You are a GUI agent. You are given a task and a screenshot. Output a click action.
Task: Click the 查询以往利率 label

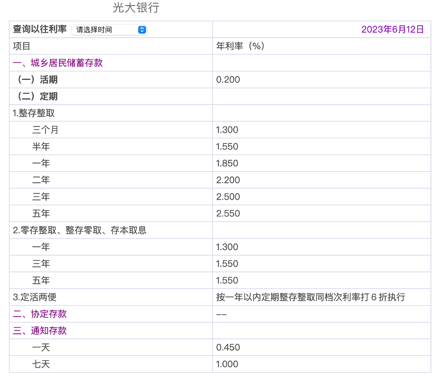tap(40, 29)
